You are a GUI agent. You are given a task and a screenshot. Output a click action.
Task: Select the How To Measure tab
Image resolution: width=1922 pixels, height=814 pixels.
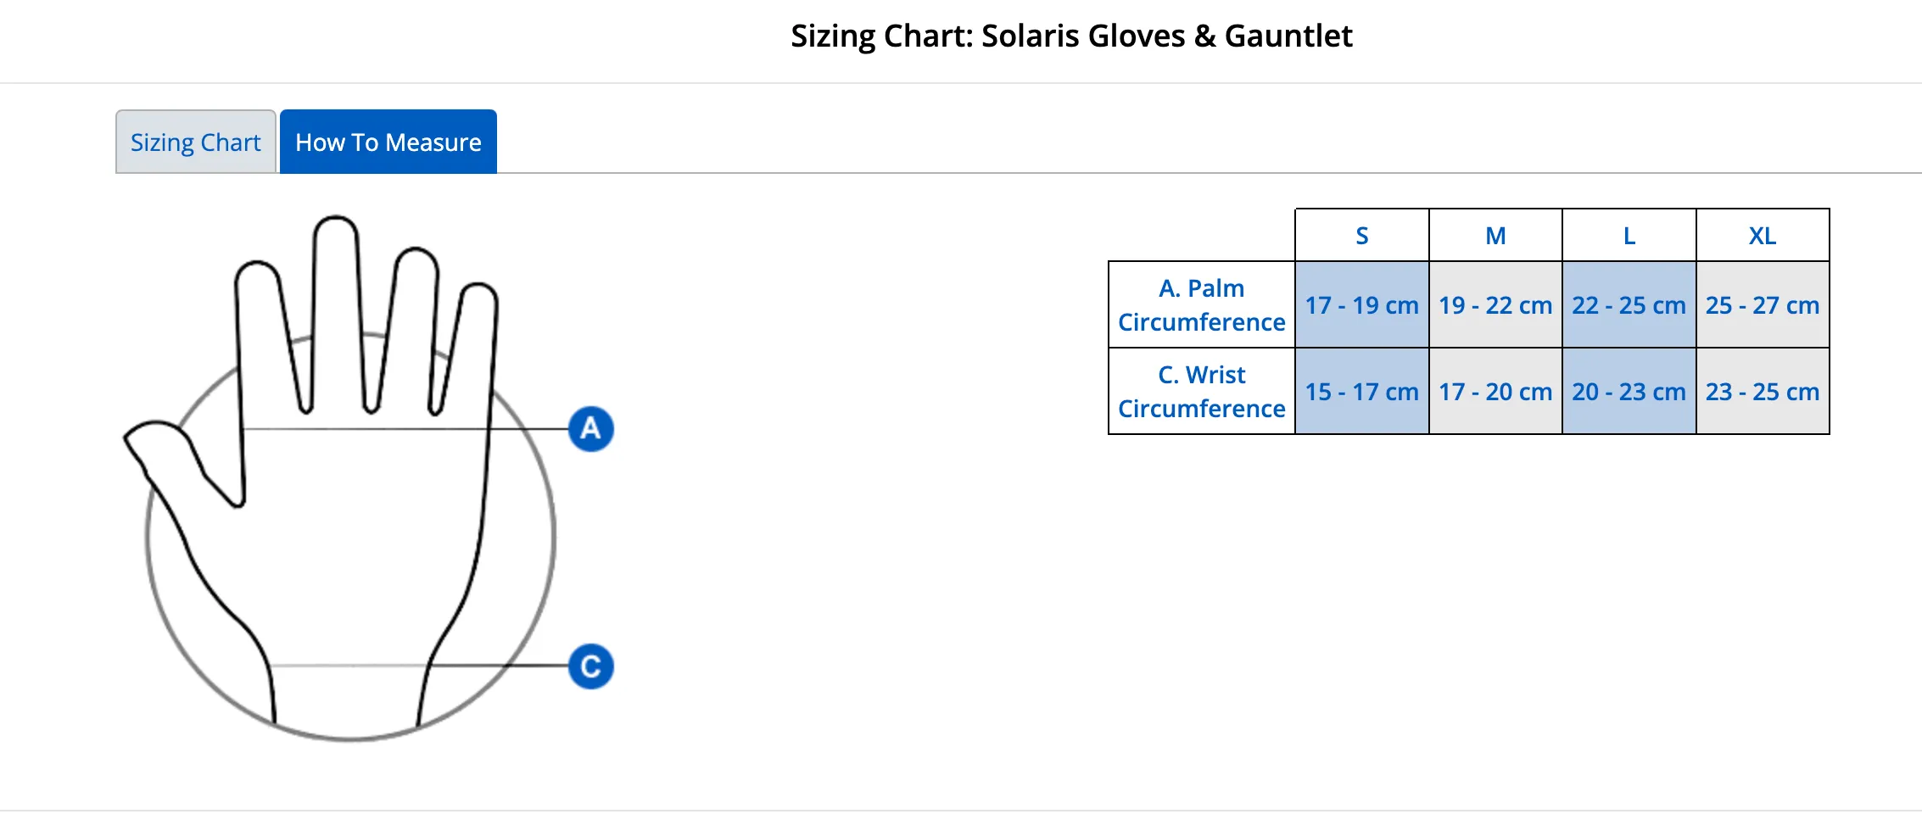[388, 142]
